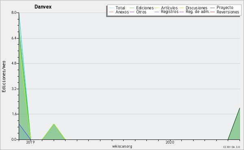Click the green rising area at the chart's right end

(x=236, y=129)
